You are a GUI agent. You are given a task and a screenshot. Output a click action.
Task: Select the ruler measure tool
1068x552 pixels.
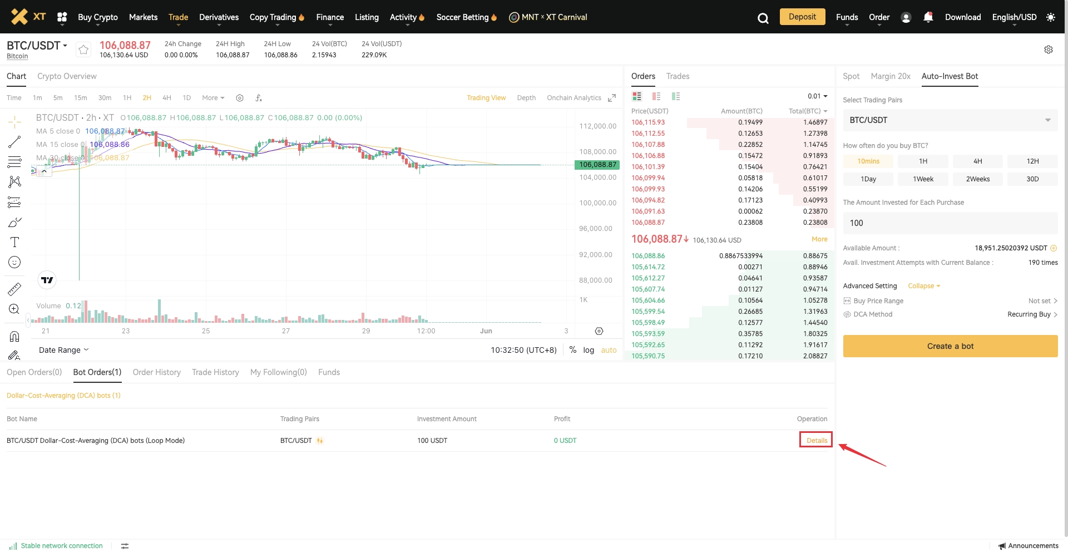[14, 289]
